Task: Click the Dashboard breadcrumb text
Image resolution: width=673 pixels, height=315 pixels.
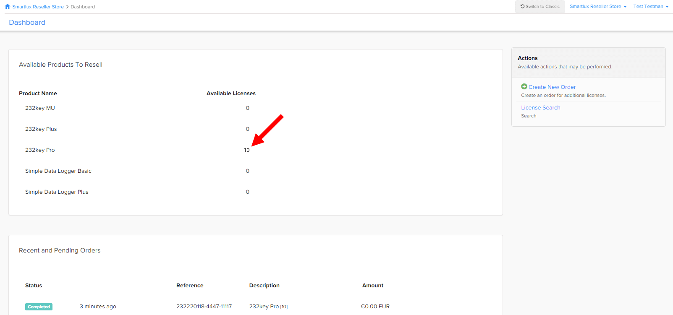Action: [x=83, y=7]
